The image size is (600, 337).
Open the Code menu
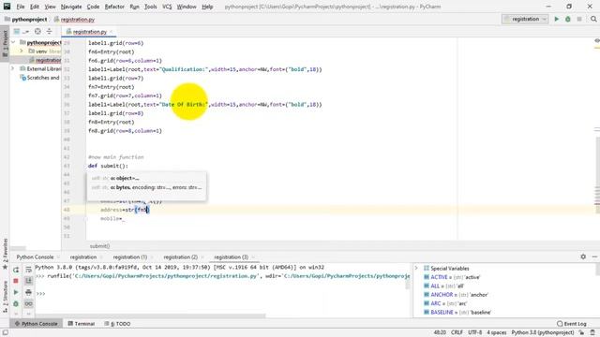coord(93,7)
